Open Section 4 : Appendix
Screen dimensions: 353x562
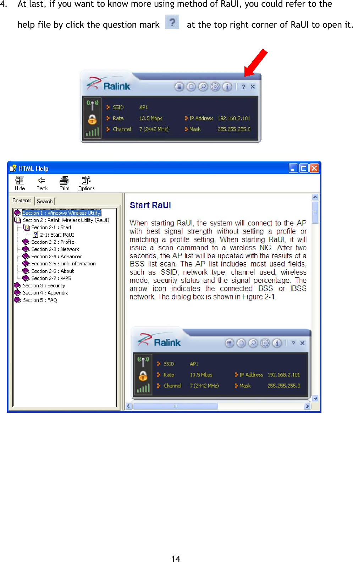(x=45, y=293)
